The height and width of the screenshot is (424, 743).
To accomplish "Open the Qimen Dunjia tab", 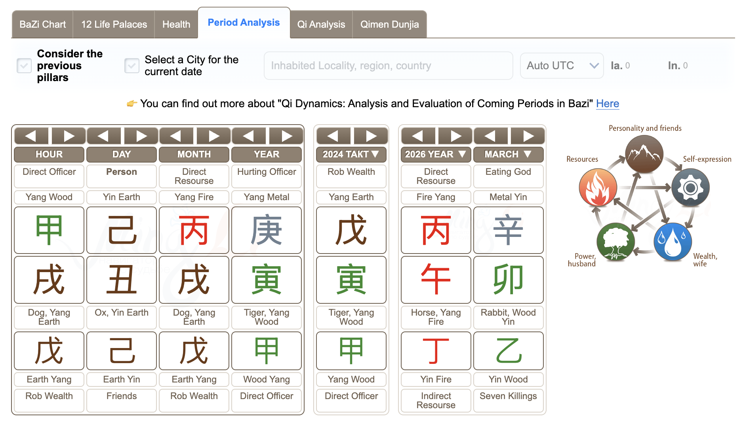I will coord(389,24).
